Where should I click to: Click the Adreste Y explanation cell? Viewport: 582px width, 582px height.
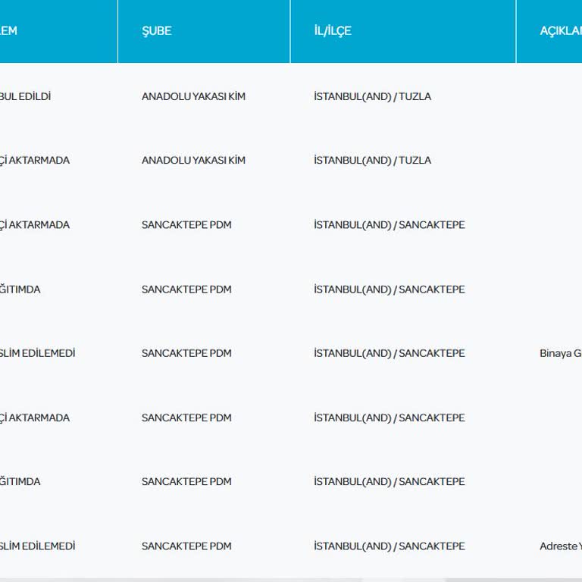click(x=561, y=546)
